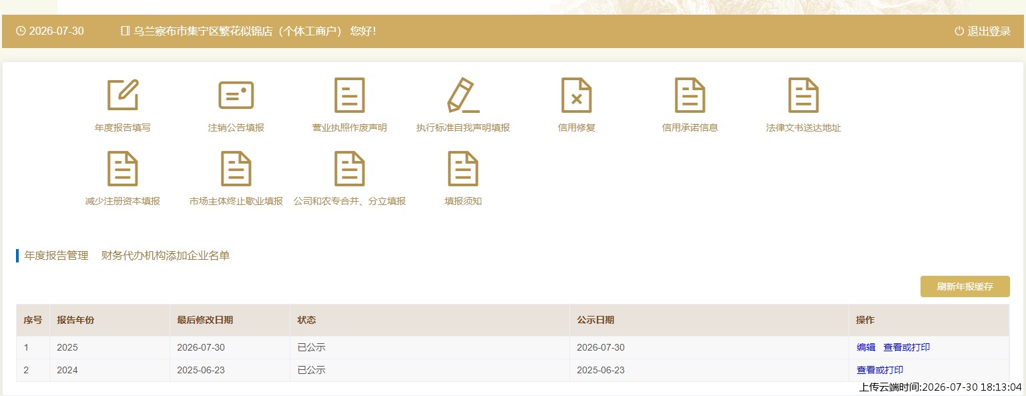Screen dimensions: 1026x396
Task: Click 编辑 link for the 2025 report
Action: [866, 347]
